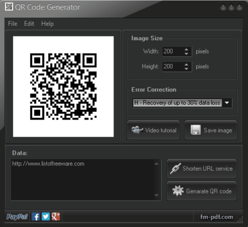248x227 pixels.
Task: Decrease the Height value with down arrow
Action: [x=186, y=69]
